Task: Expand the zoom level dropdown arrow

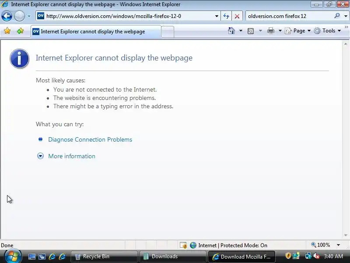Action: [x=338, y=245]
